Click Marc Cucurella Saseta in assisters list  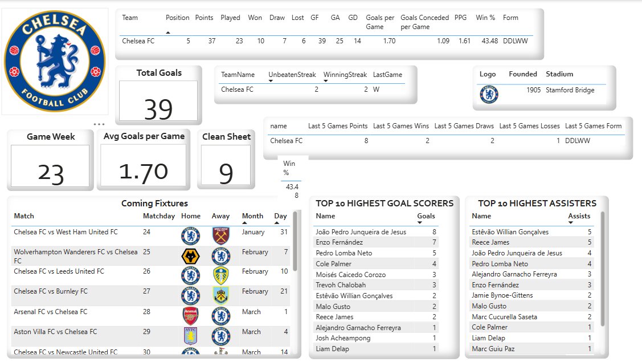point(504,317)
